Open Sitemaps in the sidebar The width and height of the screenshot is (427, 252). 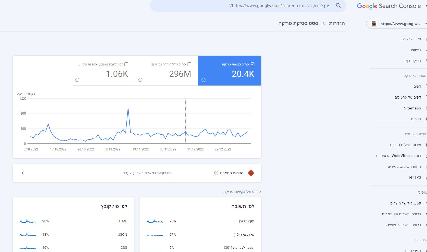pyautogui.click(x=412, y=108)
